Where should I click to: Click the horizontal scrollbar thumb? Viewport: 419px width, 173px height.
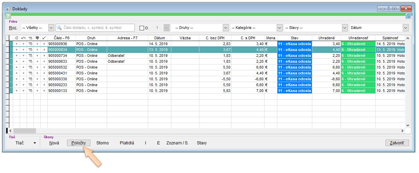[x=25, y=131]
